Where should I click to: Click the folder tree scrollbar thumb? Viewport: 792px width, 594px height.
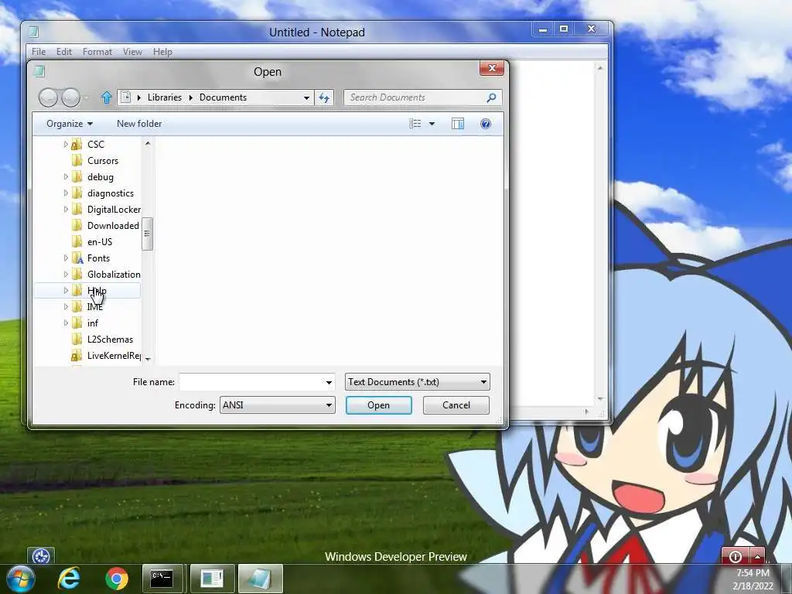click(147, 234)
